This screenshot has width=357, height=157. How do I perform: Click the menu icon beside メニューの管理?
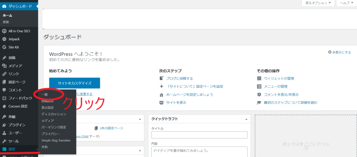[259, 86]
